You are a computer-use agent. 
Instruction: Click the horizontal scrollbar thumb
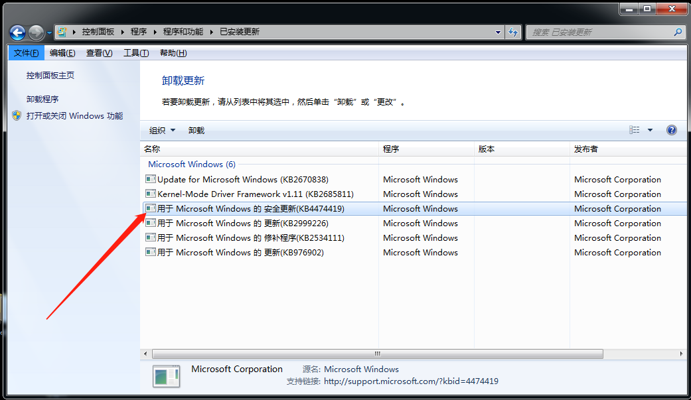(x=377, y=354)
